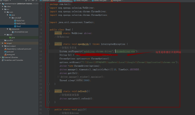
Task: Switch to the Read.java editor tab
Action: coord(65,1)
